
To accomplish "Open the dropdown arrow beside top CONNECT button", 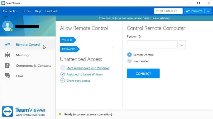I will click(x=208, y=11).
